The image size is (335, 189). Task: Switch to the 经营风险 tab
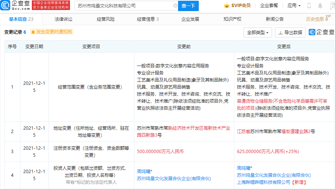coord(105,19)
